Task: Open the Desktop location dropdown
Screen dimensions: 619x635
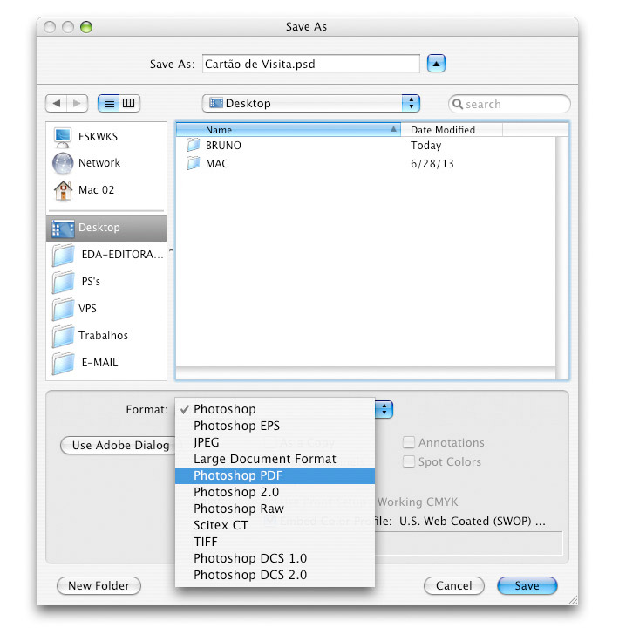Action: click(x=311, y=103)
